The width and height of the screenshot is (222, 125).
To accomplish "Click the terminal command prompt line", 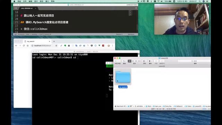I will coord(55,58).
